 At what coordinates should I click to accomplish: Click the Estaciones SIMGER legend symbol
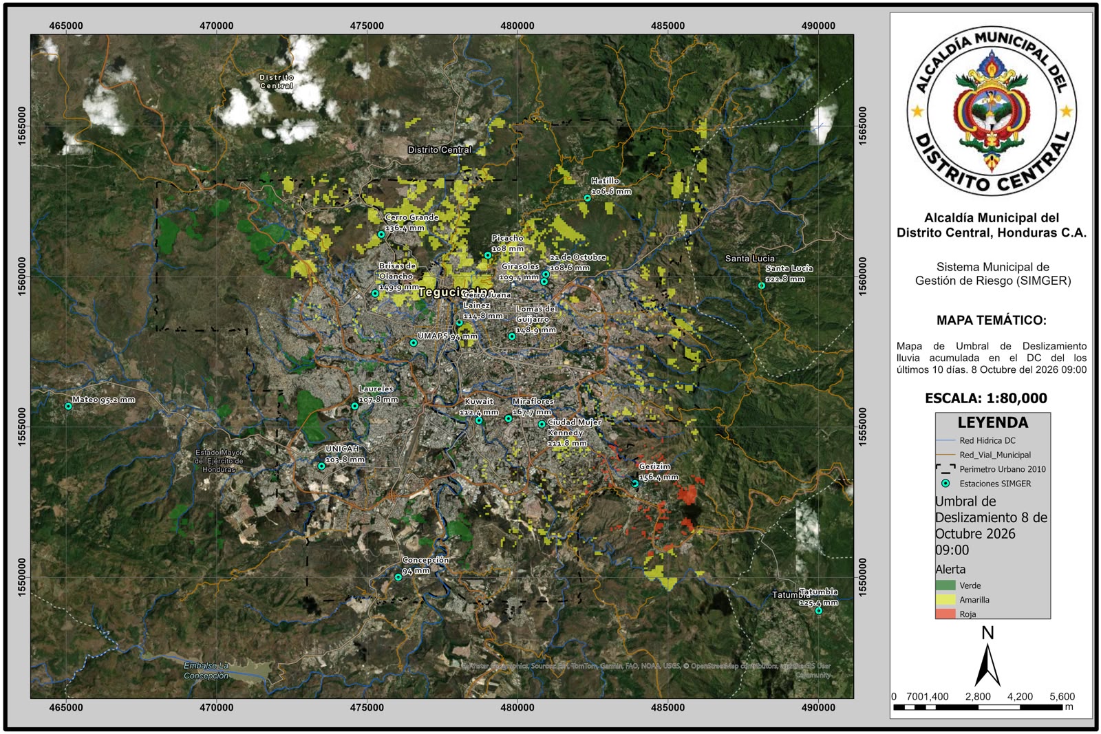pos(945,484)
